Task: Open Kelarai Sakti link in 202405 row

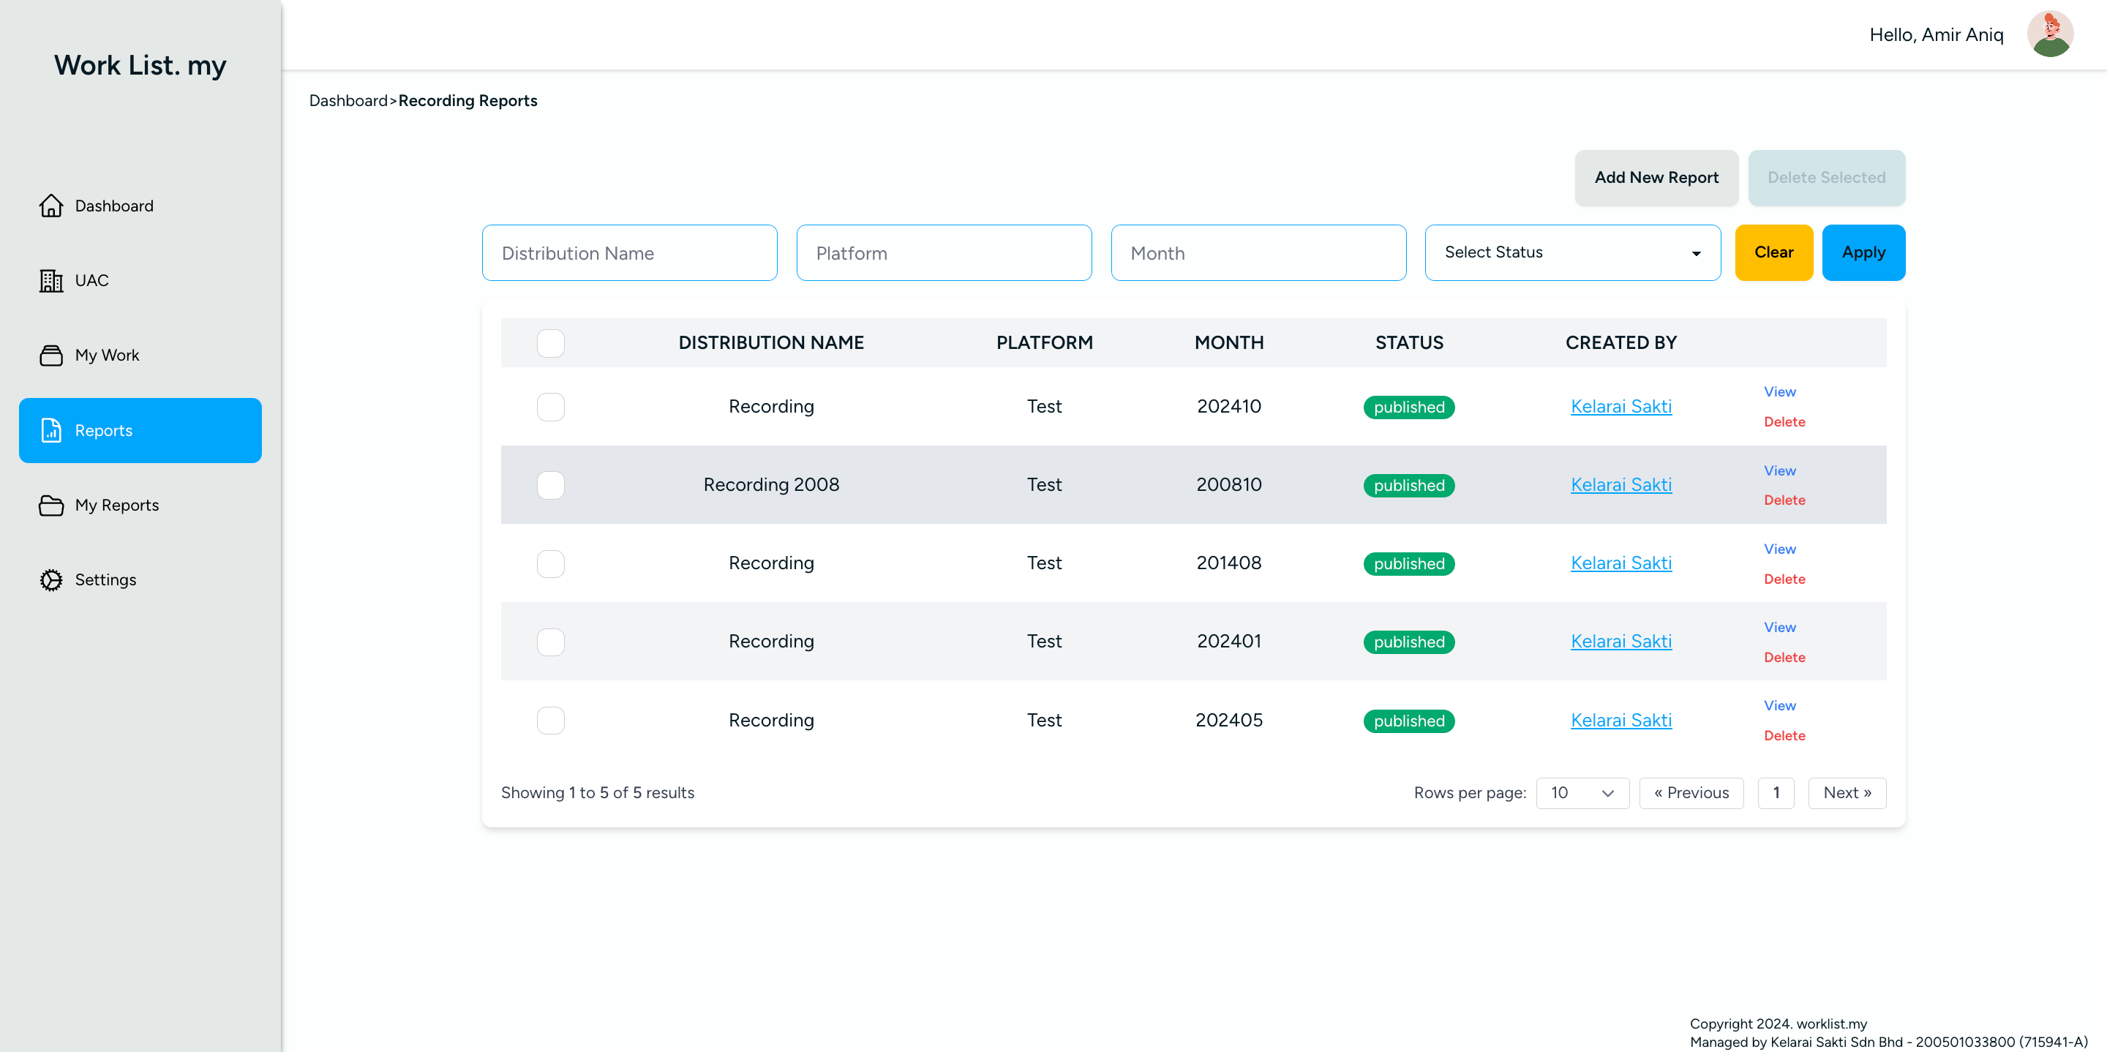Action: pyautogui.click(x=1620, y=721)
